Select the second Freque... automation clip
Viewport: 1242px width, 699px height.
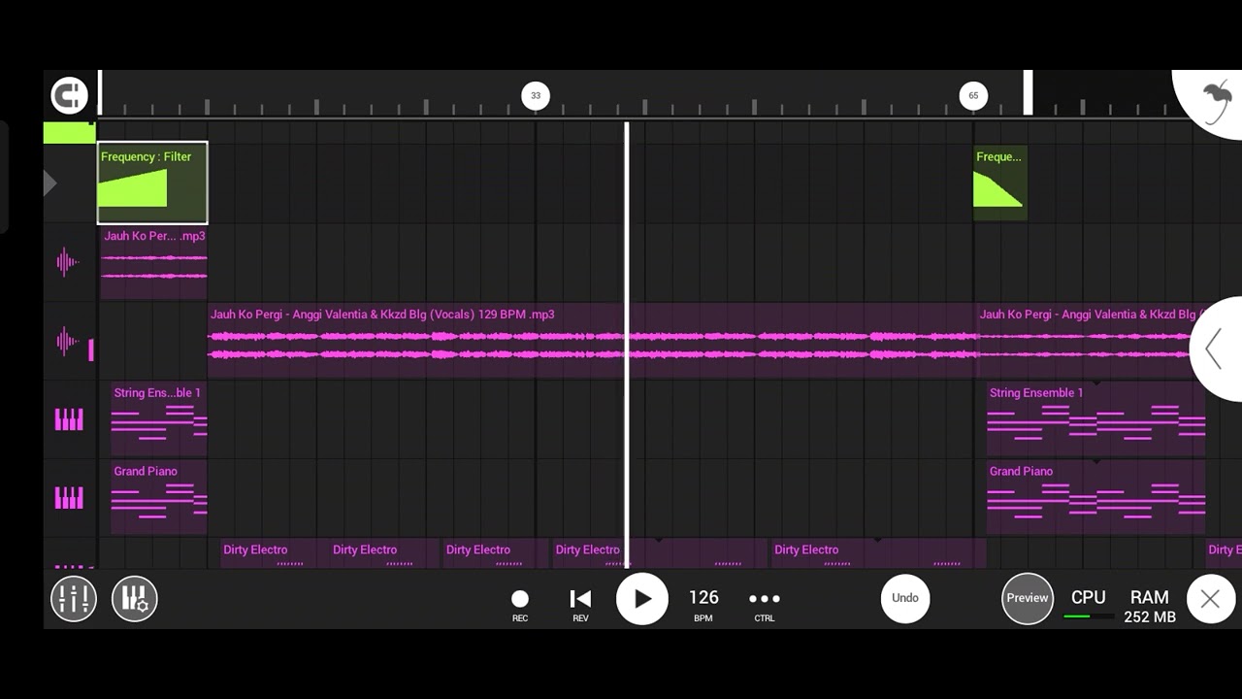[x=1000, y=183]
